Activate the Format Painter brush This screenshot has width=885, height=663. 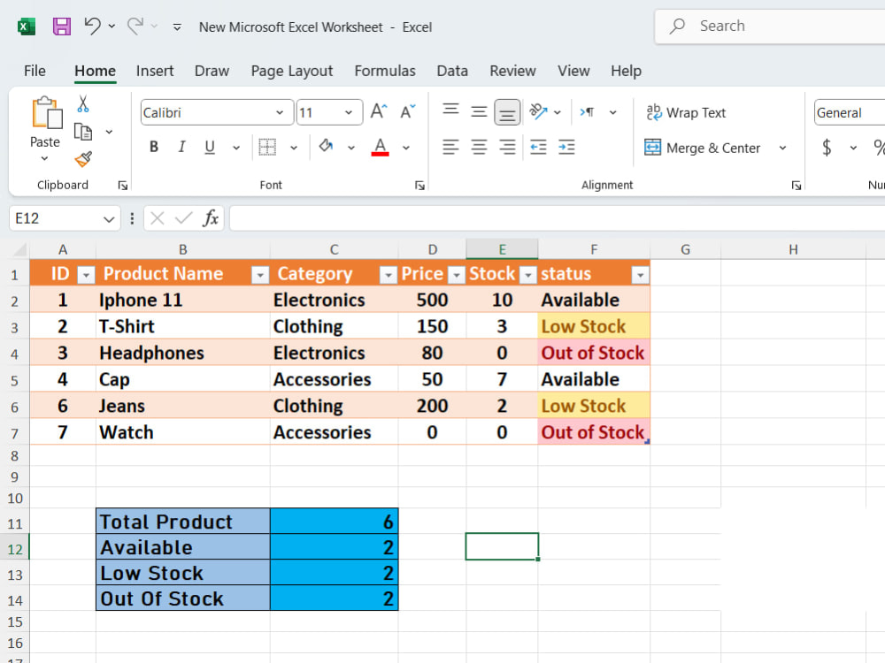tap(83, 159)
